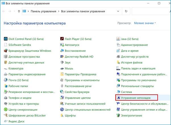Open Устройства и принтеры
171x125 pixels.
[x=24, y=104]
